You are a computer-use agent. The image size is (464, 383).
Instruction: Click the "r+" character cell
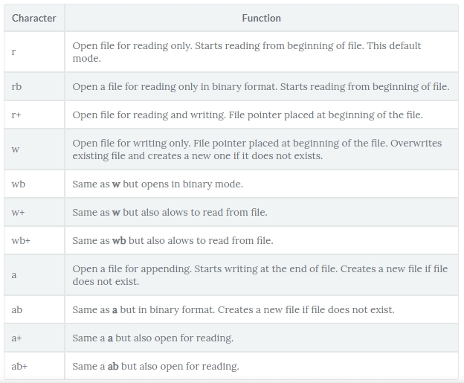point(16,115)
